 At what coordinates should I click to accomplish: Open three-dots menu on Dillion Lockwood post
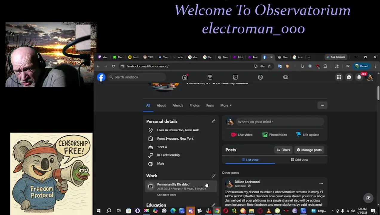point(321,184)
